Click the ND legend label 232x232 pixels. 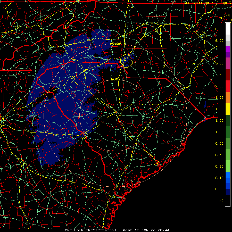(221, 201)
